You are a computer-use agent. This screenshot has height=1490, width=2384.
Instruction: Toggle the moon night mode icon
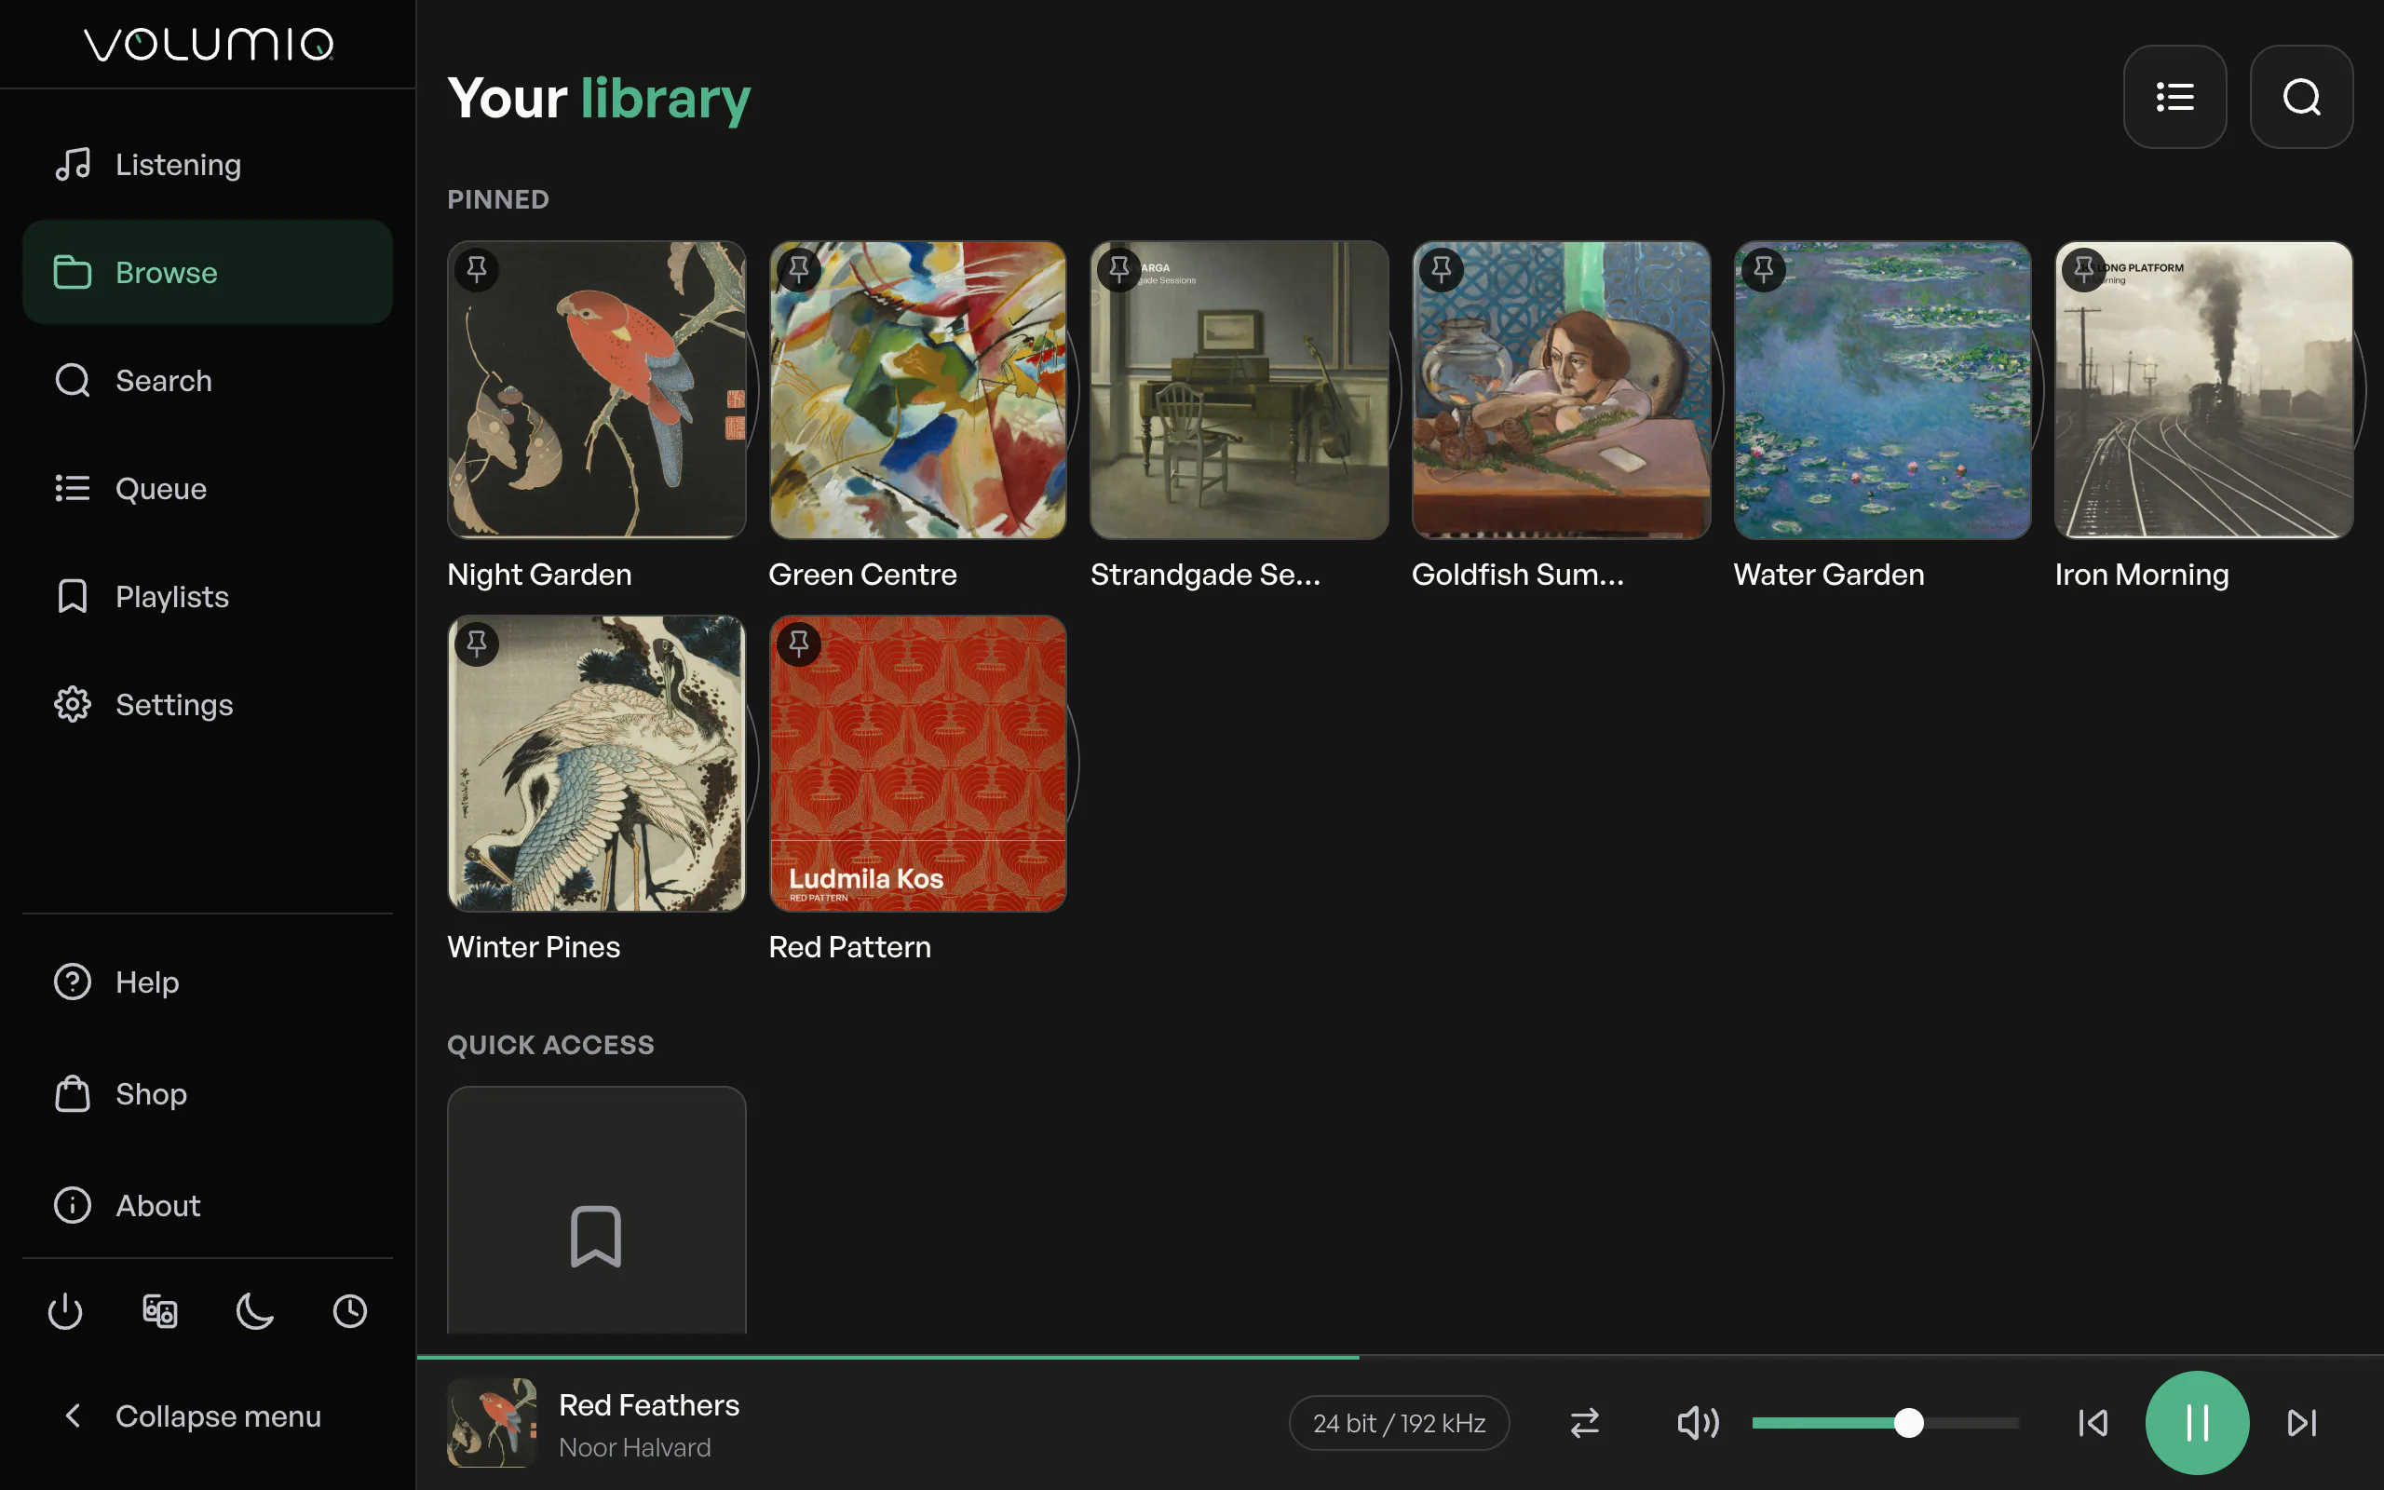255,1310
